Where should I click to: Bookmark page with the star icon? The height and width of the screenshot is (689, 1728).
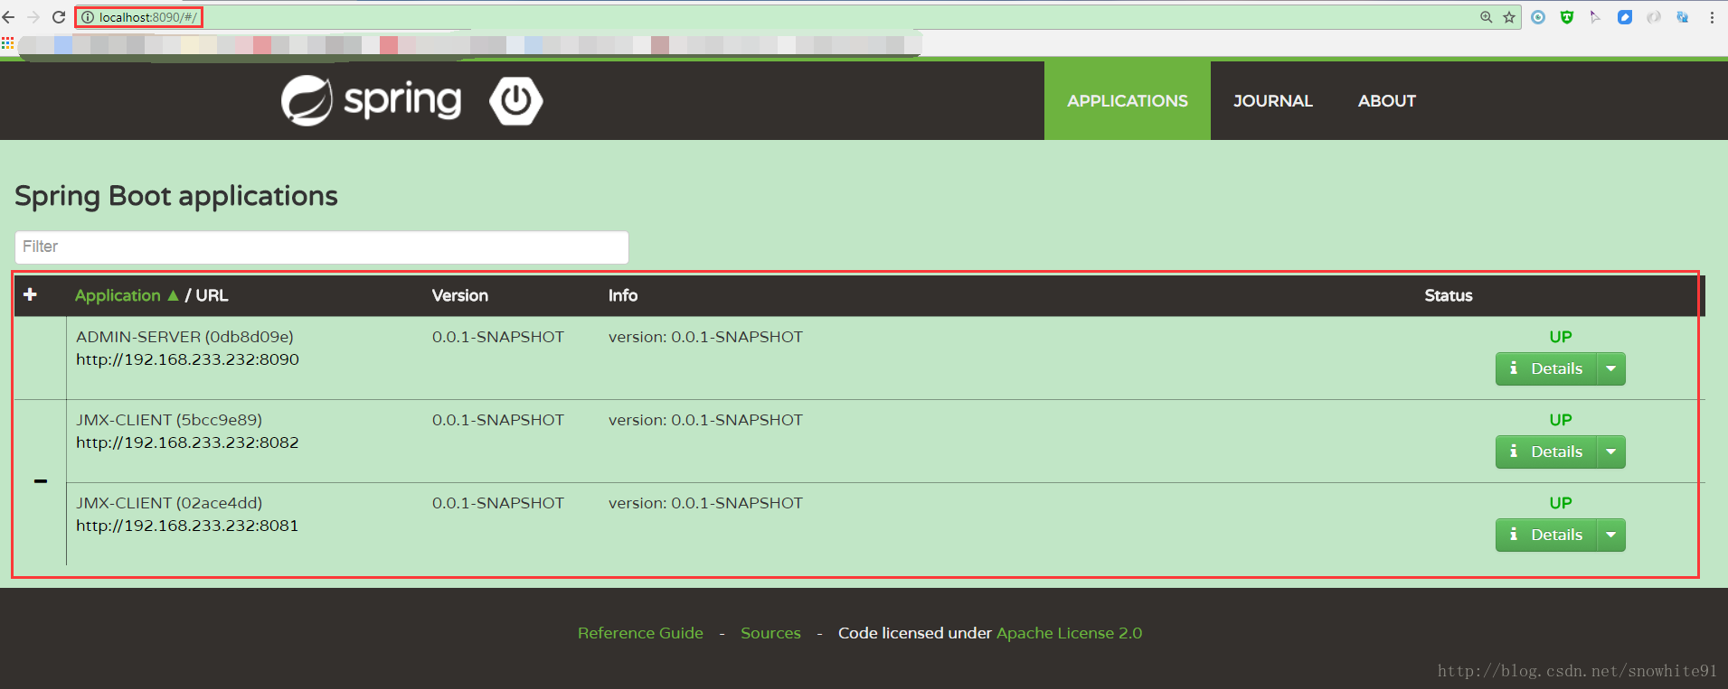1509,17
